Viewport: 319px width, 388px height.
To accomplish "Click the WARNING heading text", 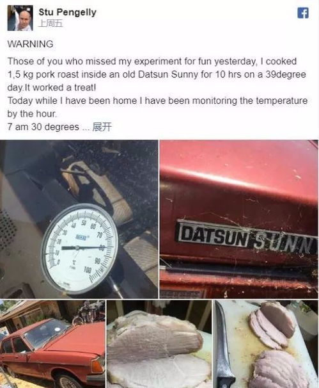I will pos(30,44).
